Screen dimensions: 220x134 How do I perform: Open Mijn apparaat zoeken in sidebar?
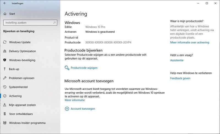[22, 105]
